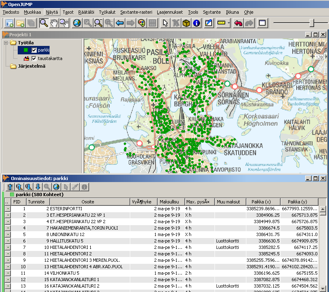The image size is (329, 292).
Task: Open the Näytä menu
Action: (52, 12)
